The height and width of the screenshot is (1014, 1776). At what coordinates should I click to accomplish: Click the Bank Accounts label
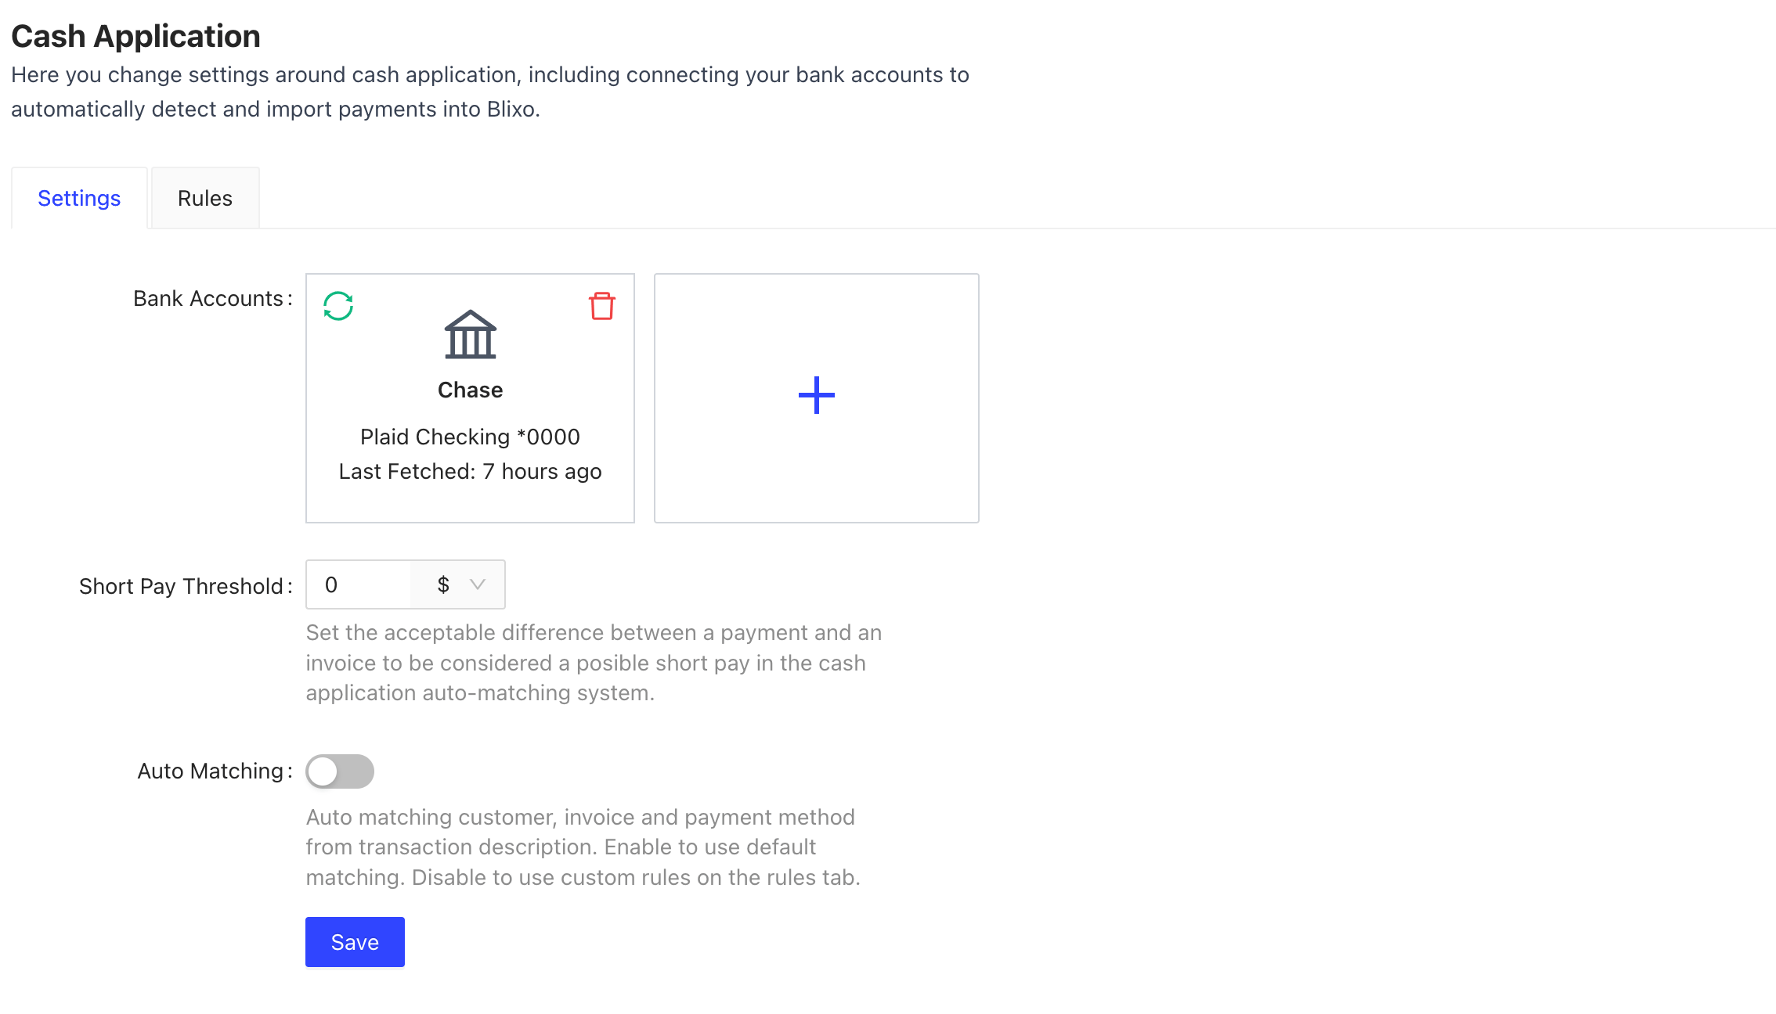tap(208, 298)
